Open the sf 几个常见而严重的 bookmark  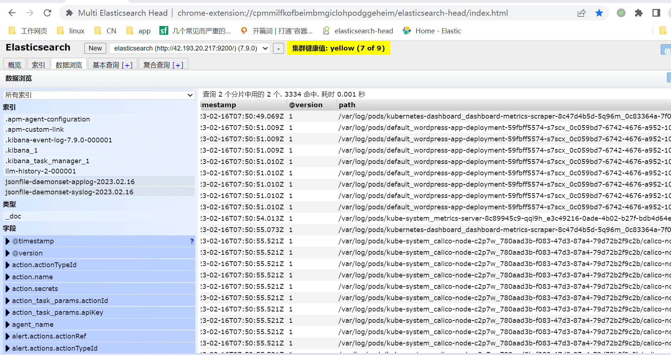click(195, 31)
